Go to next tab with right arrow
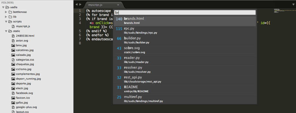This screenshot has height=113, width=296. pos(80,4)
